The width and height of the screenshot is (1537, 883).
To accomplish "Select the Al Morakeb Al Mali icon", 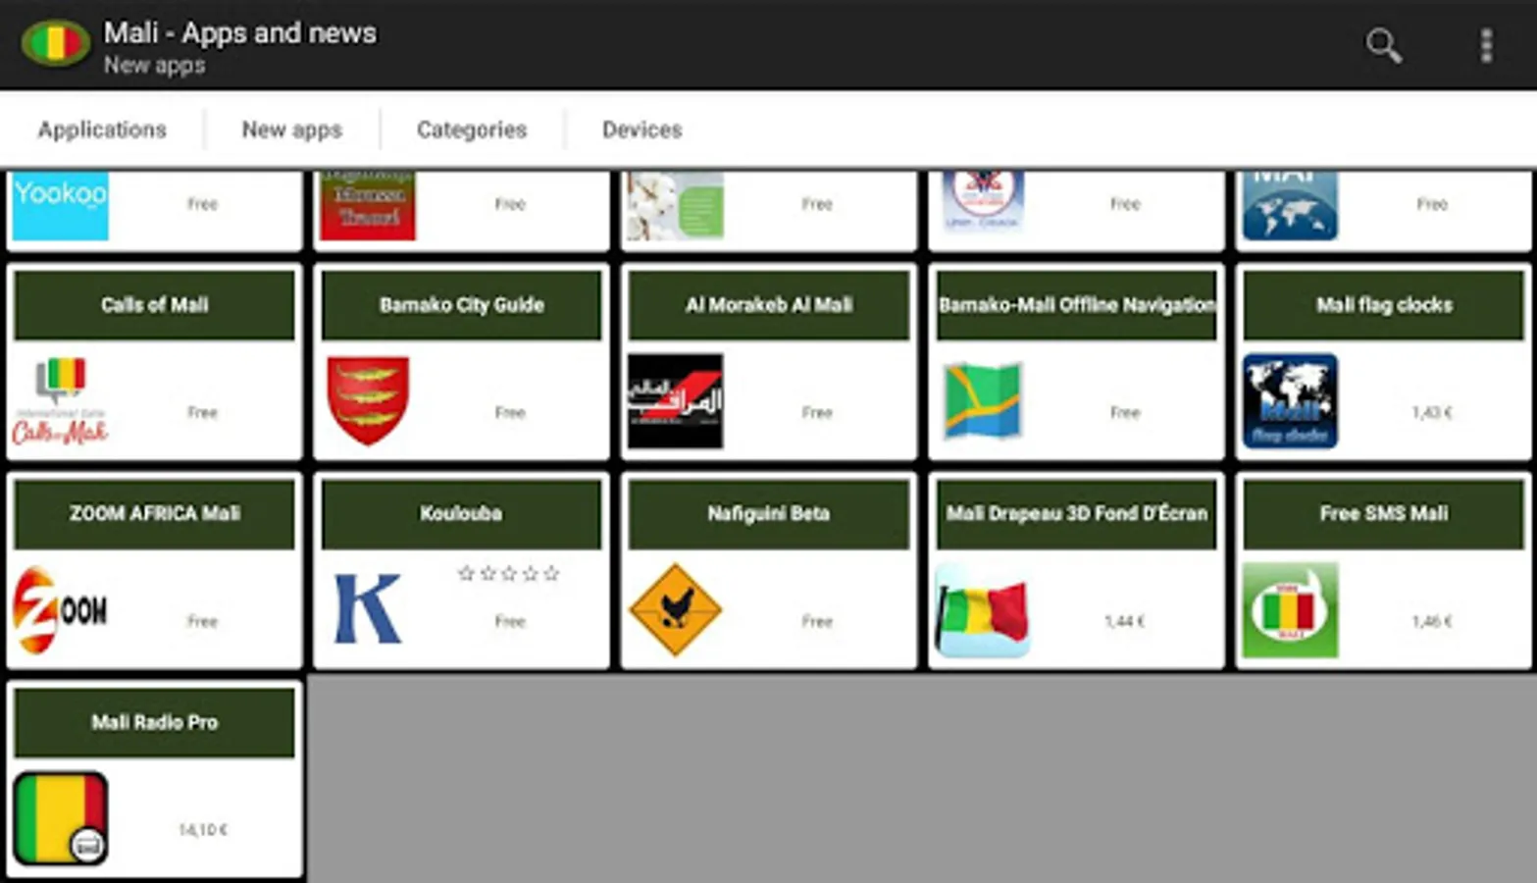I will 676,400.
